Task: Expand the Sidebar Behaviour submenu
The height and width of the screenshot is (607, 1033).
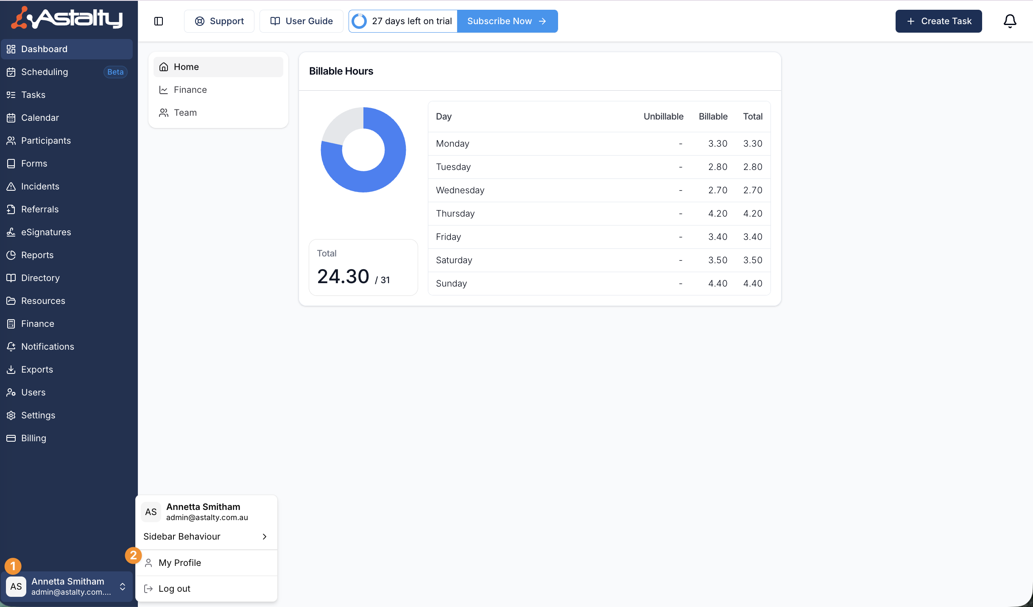Action: tap(206, 537)
